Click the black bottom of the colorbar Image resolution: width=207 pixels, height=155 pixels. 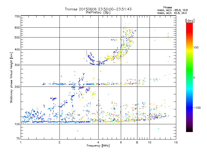[x=189, y=130]
